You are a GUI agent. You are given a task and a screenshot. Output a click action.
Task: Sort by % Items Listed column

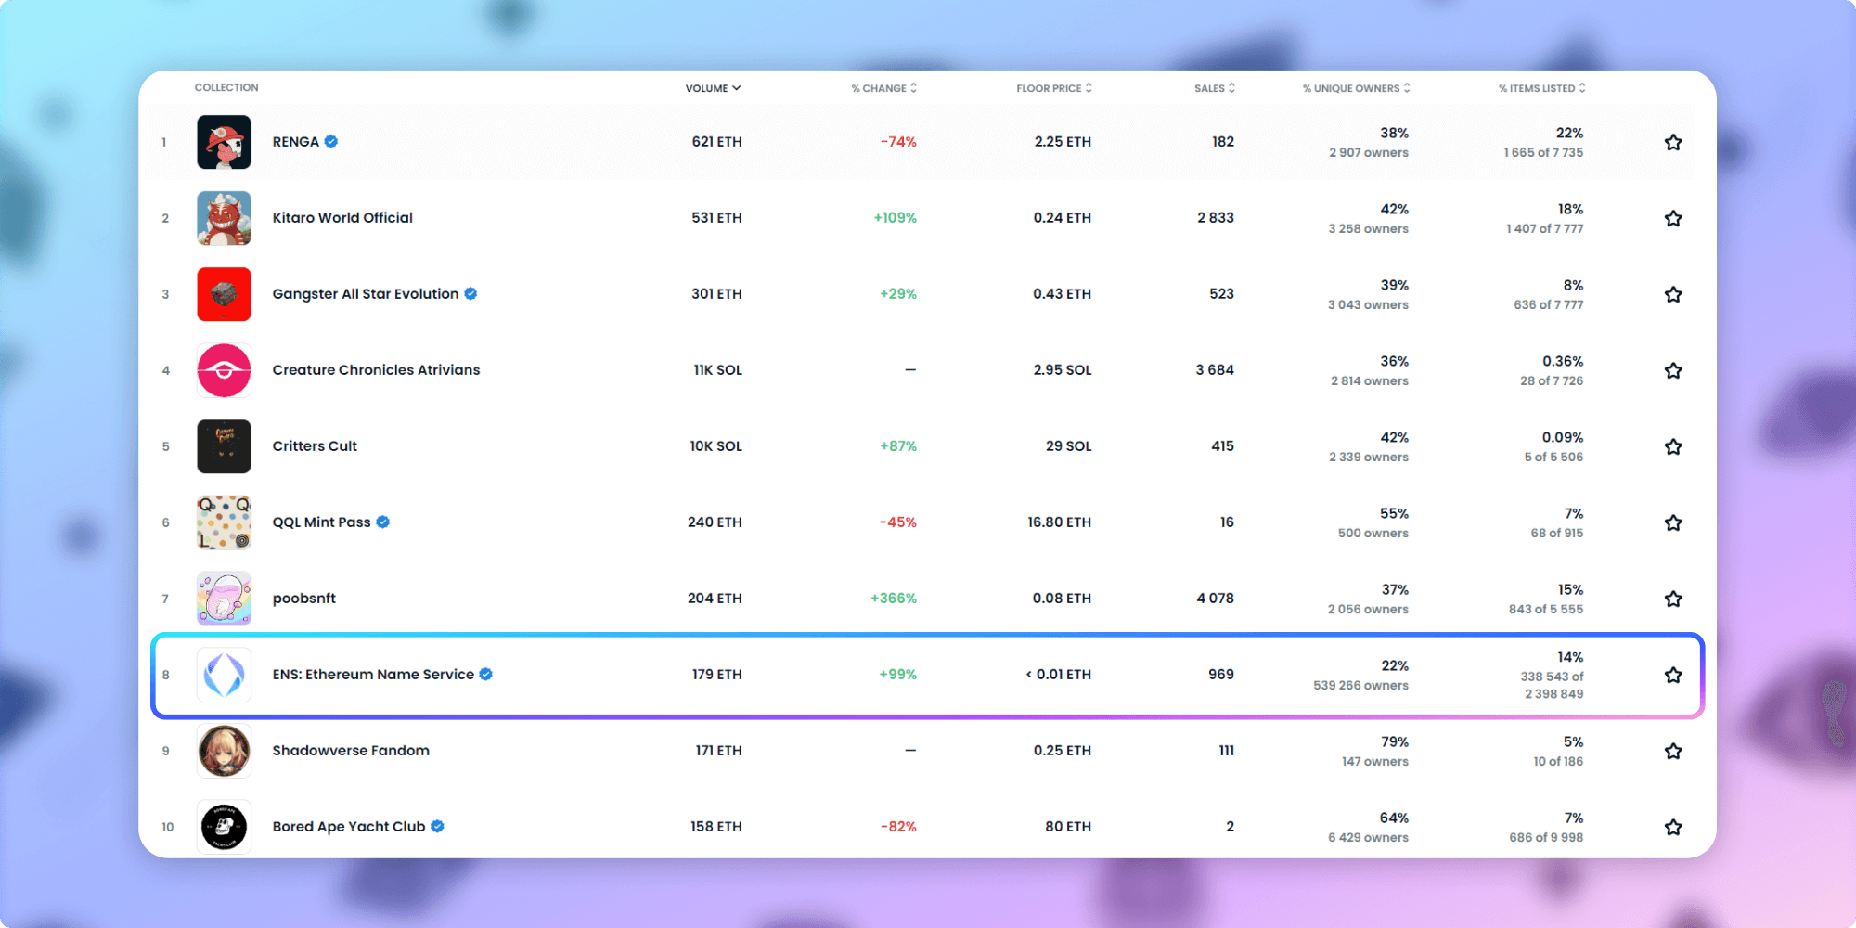[1542, 88]
